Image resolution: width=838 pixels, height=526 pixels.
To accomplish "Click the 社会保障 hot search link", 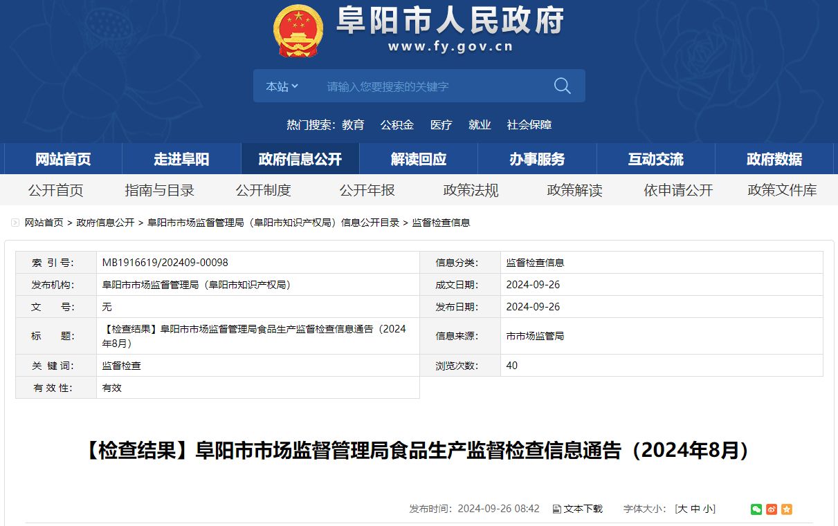I will click(529, 125).
